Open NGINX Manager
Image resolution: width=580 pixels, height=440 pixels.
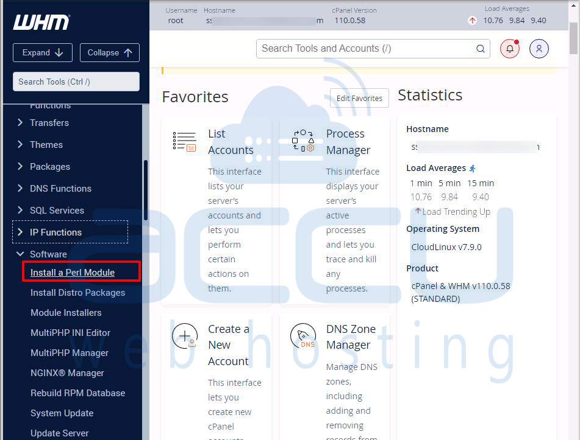(67, 373)
